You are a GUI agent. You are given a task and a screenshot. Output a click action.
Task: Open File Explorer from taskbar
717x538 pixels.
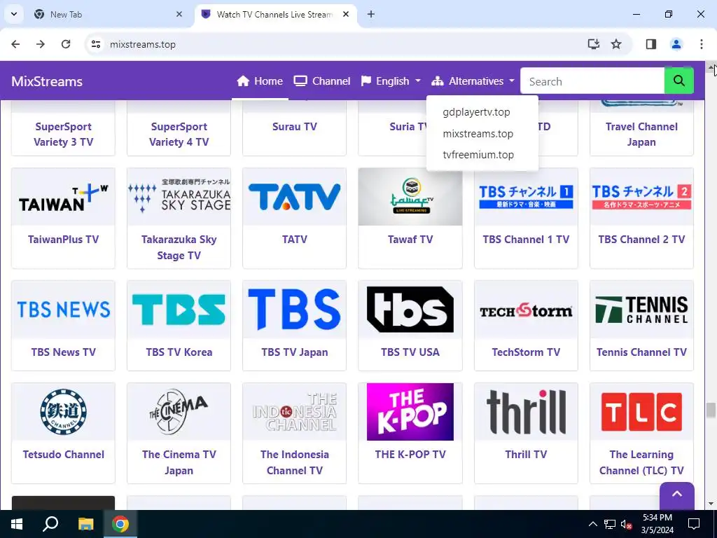tap(85, 524)
